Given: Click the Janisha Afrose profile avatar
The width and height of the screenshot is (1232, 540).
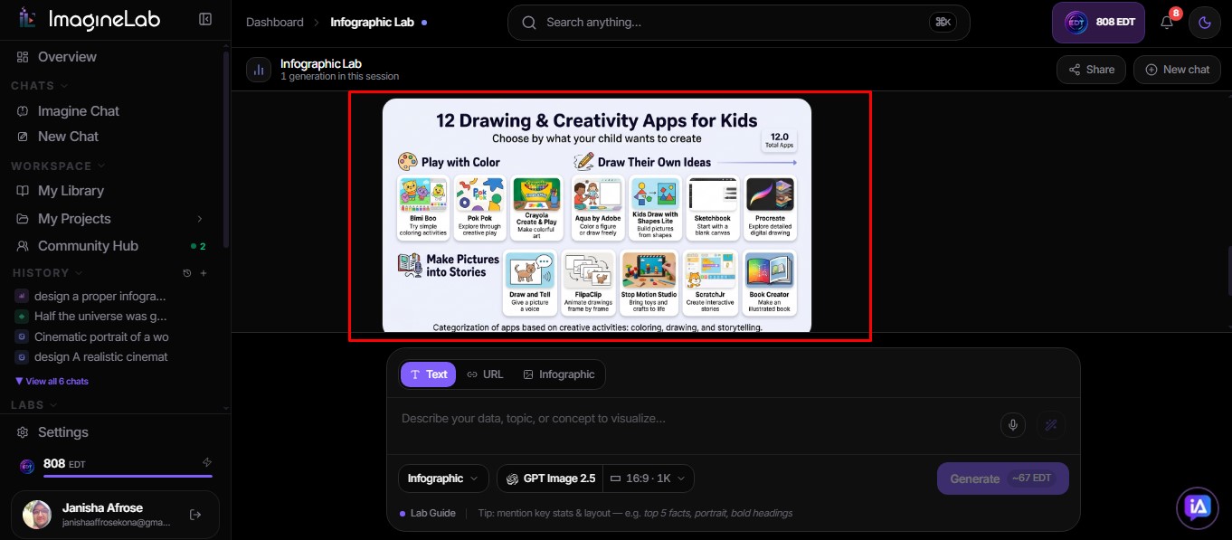Looking at the screenshot, I should [37, 515].
